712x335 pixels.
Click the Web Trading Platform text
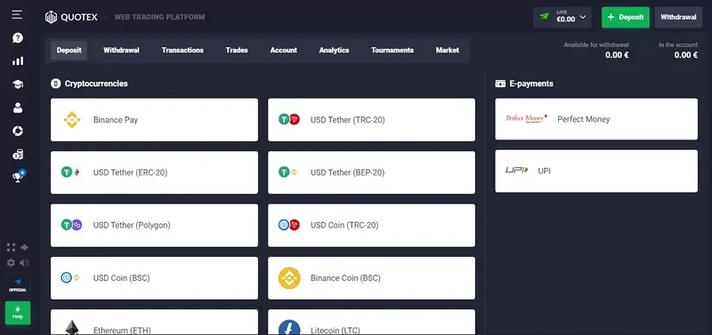(159, 17)
